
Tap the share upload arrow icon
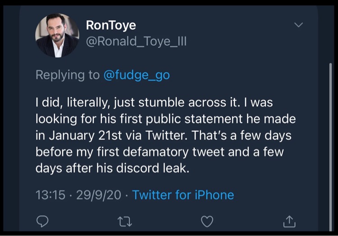coord(289,221)
